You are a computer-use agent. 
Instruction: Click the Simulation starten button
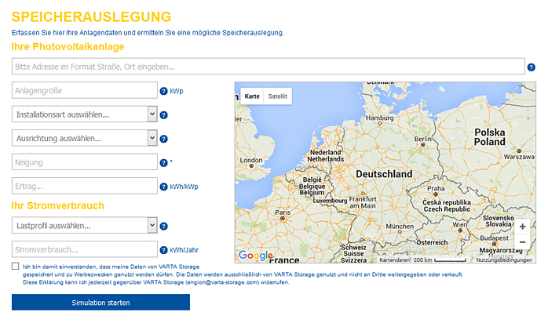tap(100, 302)
